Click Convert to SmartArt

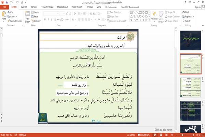tap(117, 21)
